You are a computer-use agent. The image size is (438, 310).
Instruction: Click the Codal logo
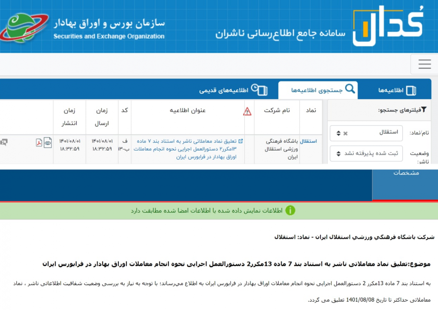(388, 25)
